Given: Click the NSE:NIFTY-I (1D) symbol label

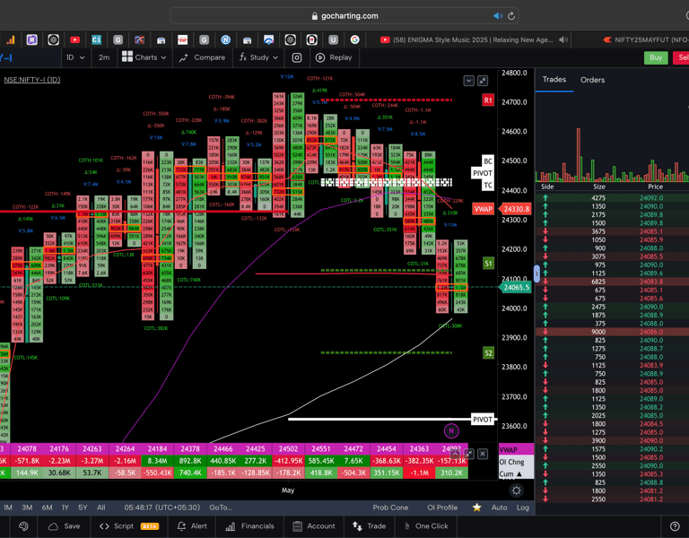Looking at the screenshot, I should coord(32,80).
